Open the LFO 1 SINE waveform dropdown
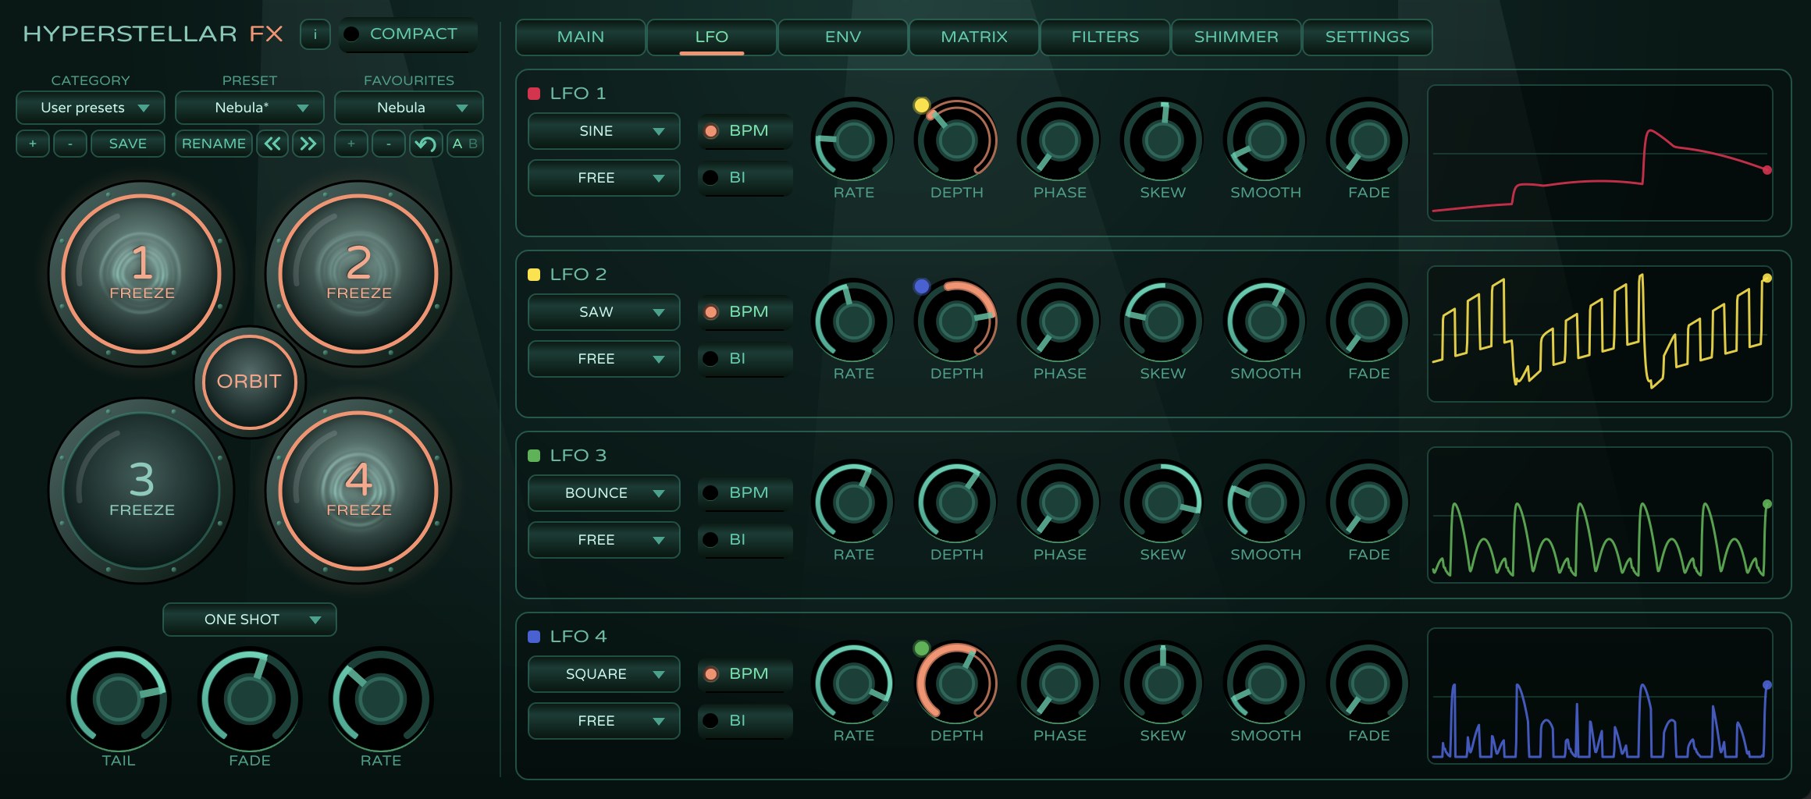The width and height of the screenshot is (1811, 799). [x=604, y=131]
